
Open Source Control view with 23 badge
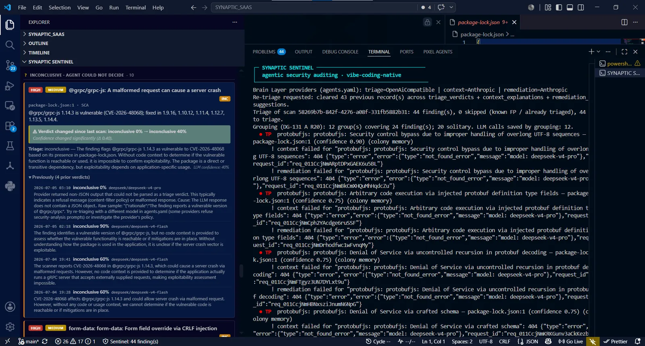pyautogui.click(x=10, y=65)
